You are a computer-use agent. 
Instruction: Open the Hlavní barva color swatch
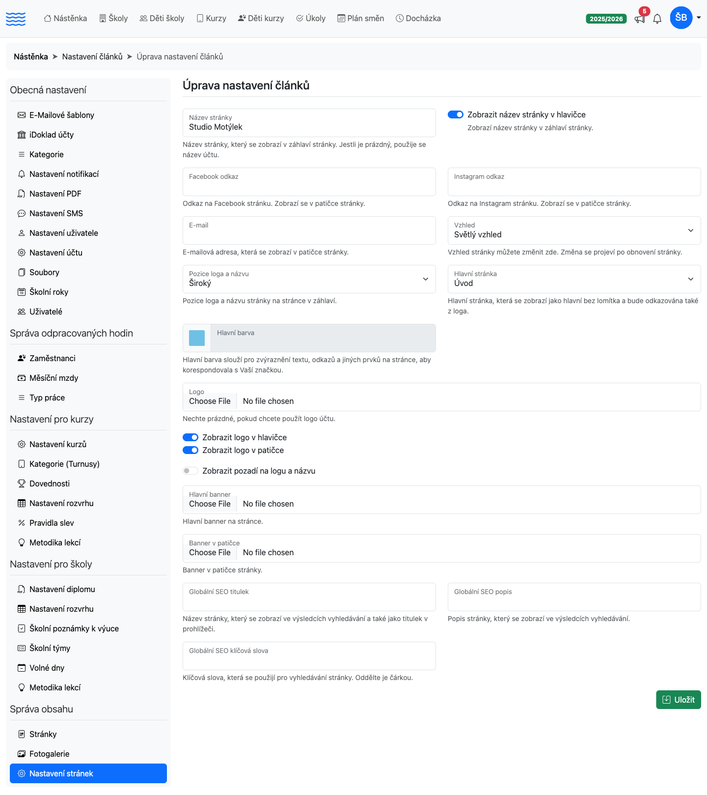197,338
